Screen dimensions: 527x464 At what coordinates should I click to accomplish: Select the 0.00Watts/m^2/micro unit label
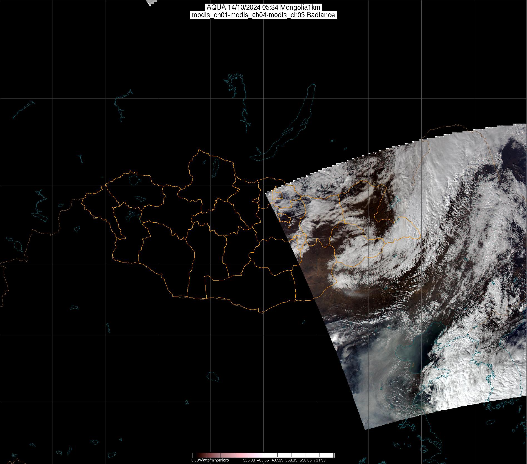210,460
